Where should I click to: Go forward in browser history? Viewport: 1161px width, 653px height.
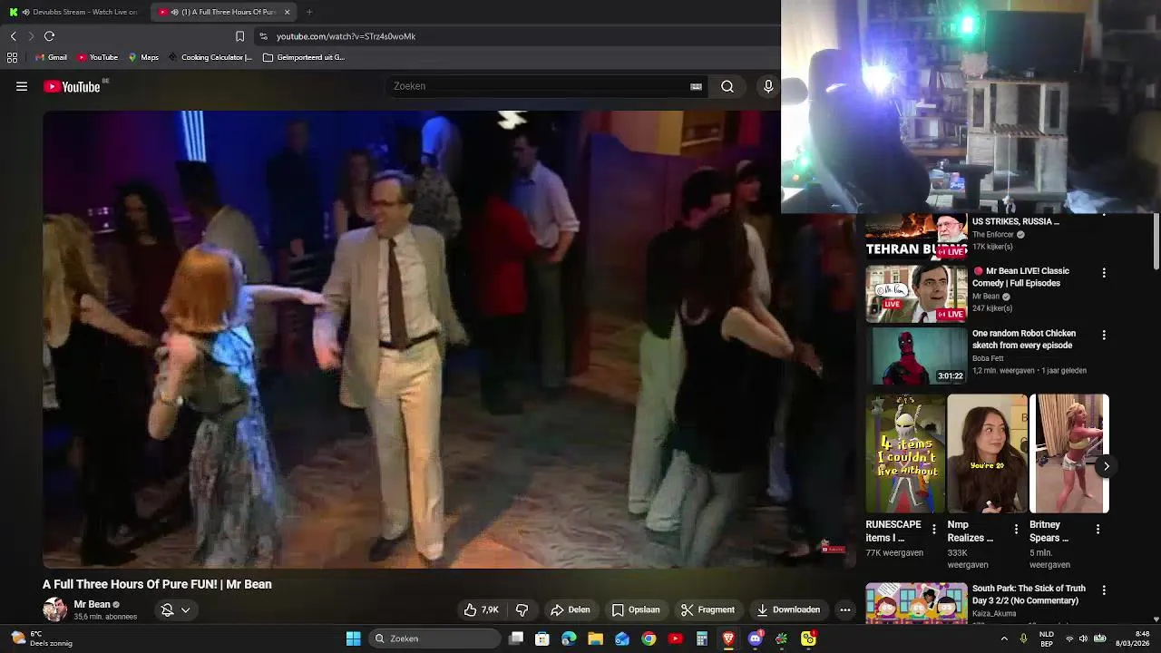31,36
